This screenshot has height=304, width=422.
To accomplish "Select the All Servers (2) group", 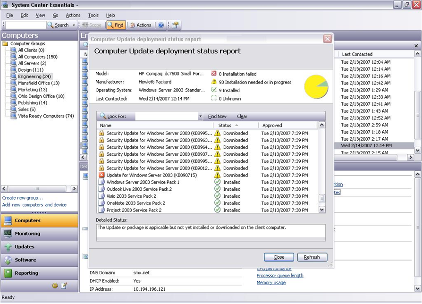I will pos(32,63).
